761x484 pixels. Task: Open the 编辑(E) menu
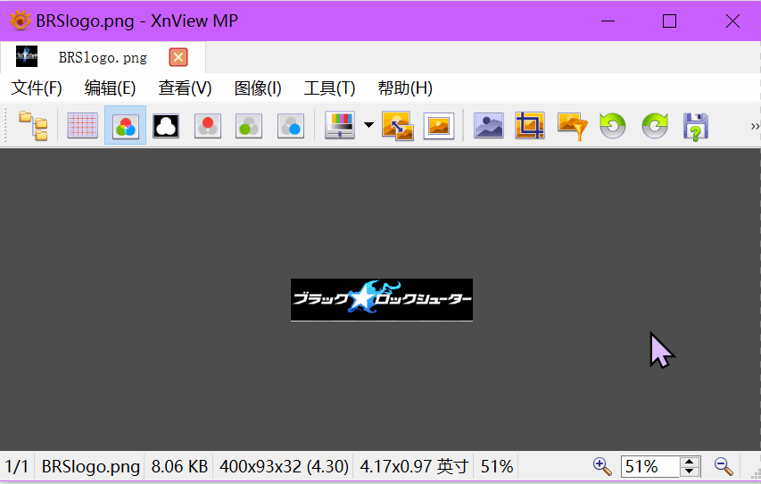click(x=110, y=88)
